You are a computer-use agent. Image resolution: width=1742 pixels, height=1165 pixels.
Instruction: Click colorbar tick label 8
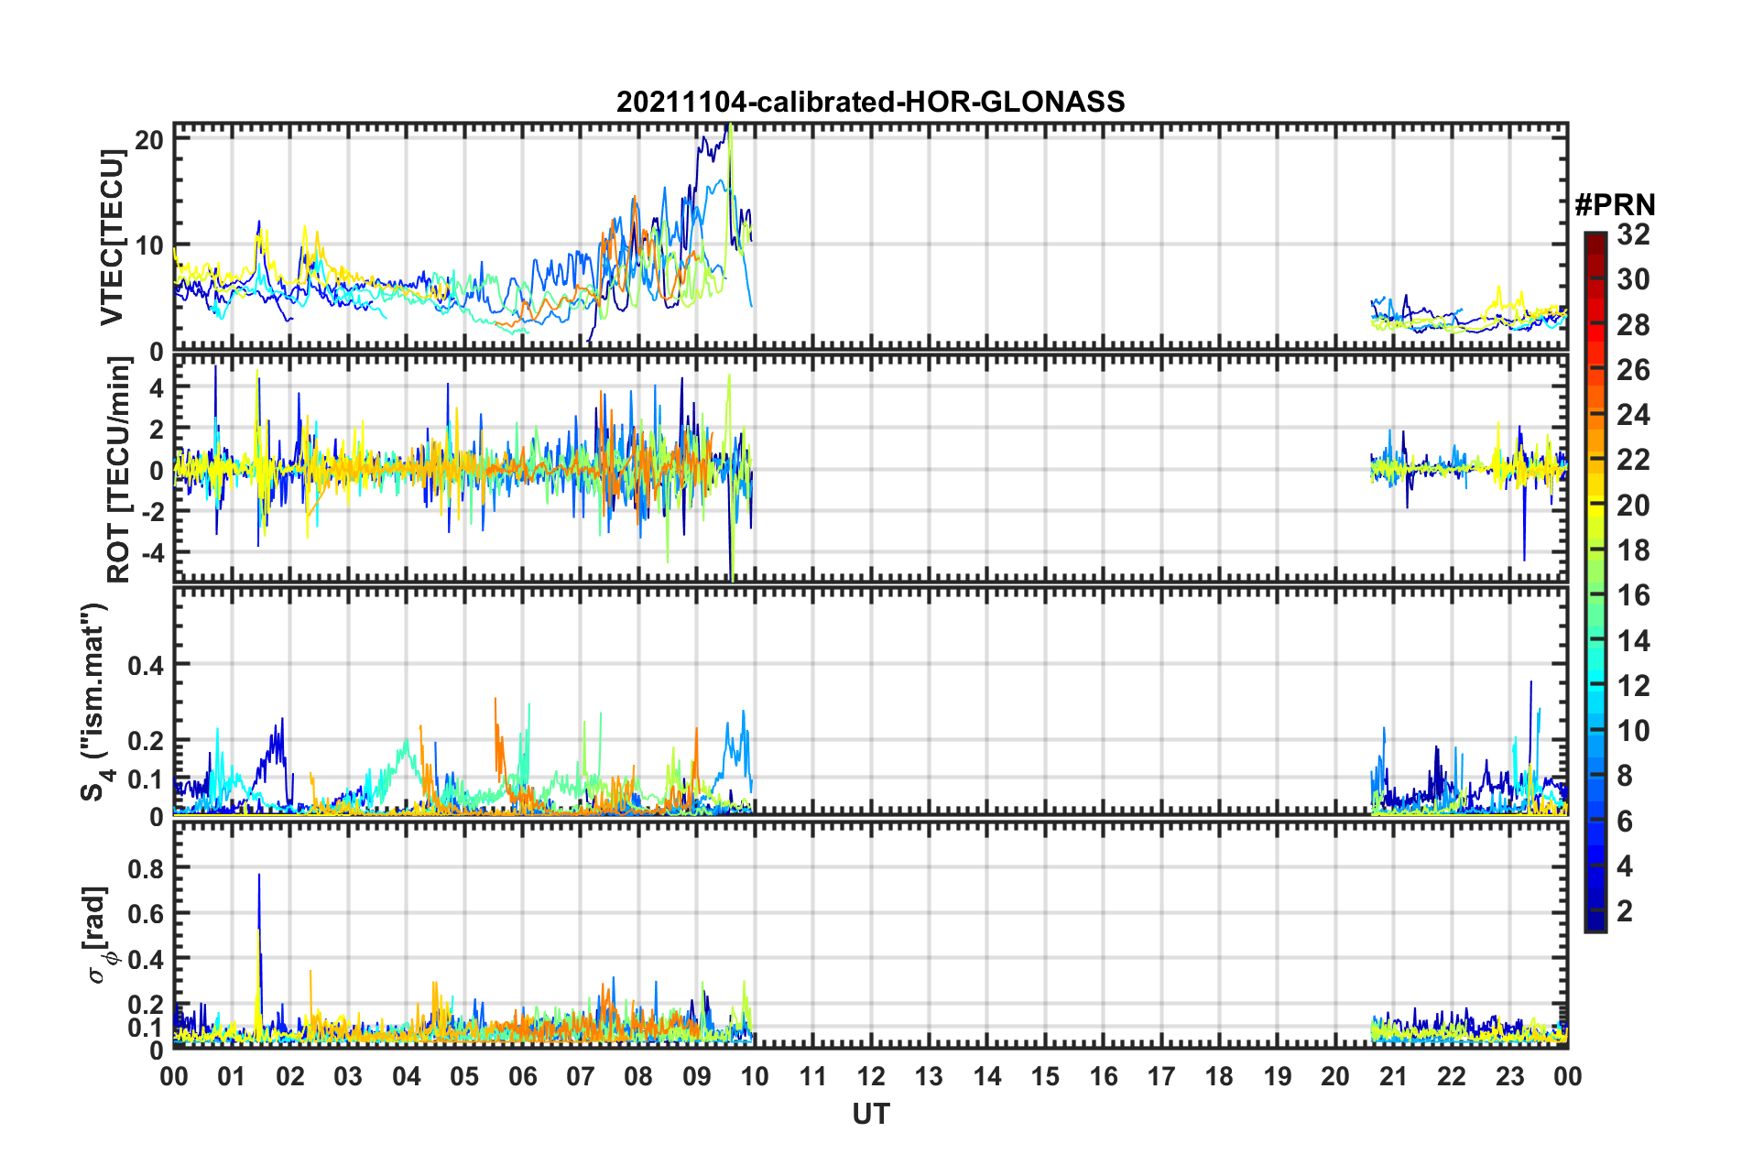pyautogui.click(x=1625, y=776)
